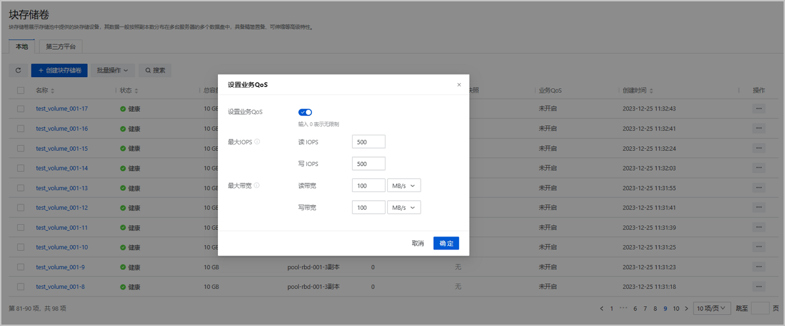This screenshot has height=326, width=785.
Task: Go to previous page arrow
Action: click(x=602, y=308)
